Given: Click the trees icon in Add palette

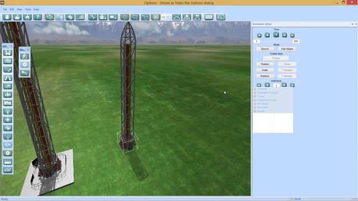Looking at the screenshot, I should tap(7, 94).
